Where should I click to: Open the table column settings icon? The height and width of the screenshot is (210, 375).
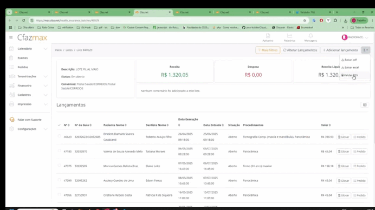[x=365, y=105]
